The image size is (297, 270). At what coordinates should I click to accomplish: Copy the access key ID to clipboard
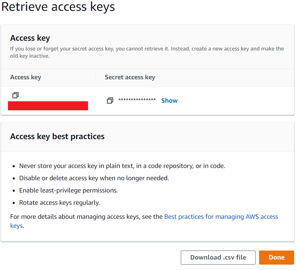pos(16,95)
